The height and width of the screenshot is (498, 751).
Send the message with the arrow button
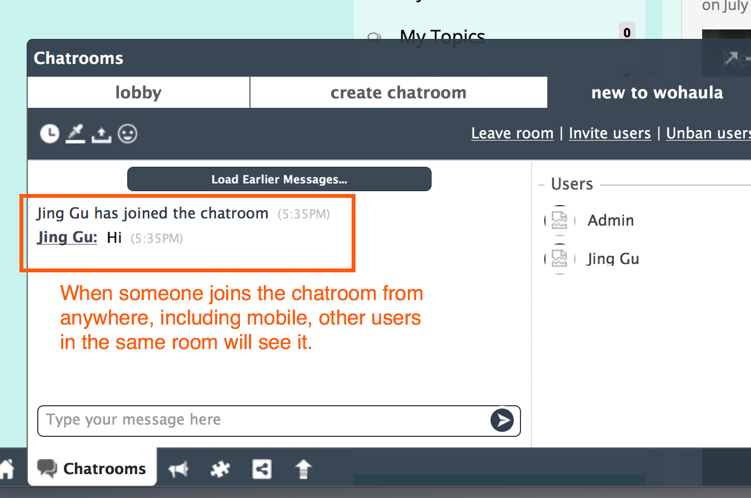coord(502,420)
